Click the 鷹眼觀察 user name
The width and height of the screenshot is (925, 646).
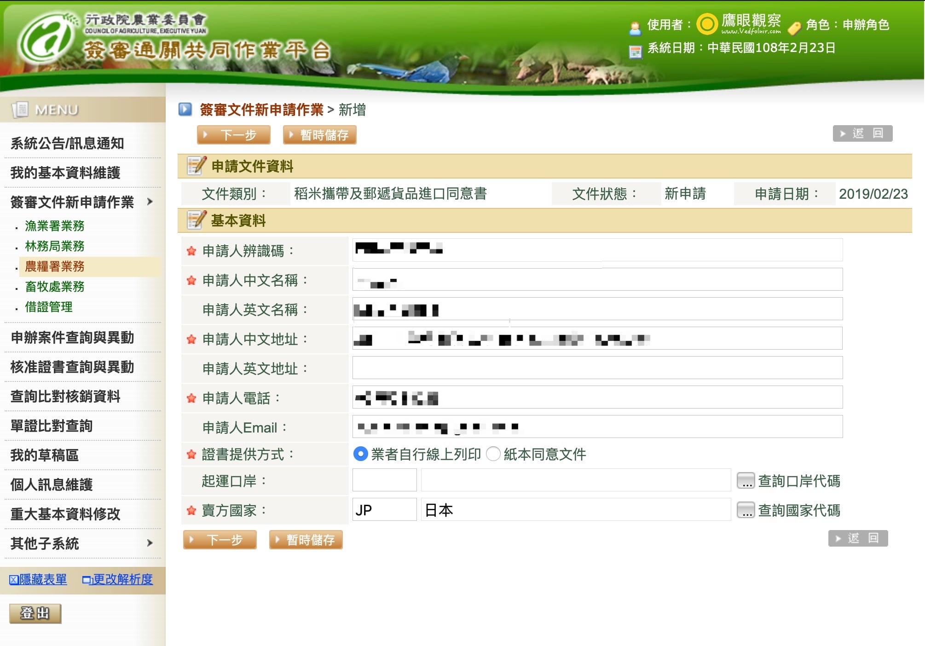point(751,21)
